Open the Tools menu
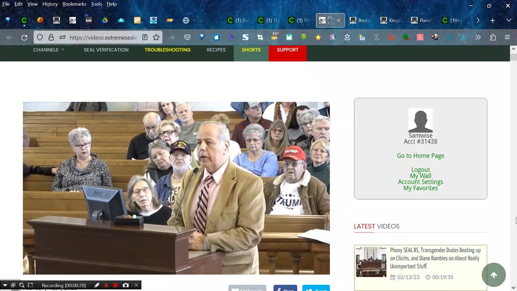 point(97,4)
